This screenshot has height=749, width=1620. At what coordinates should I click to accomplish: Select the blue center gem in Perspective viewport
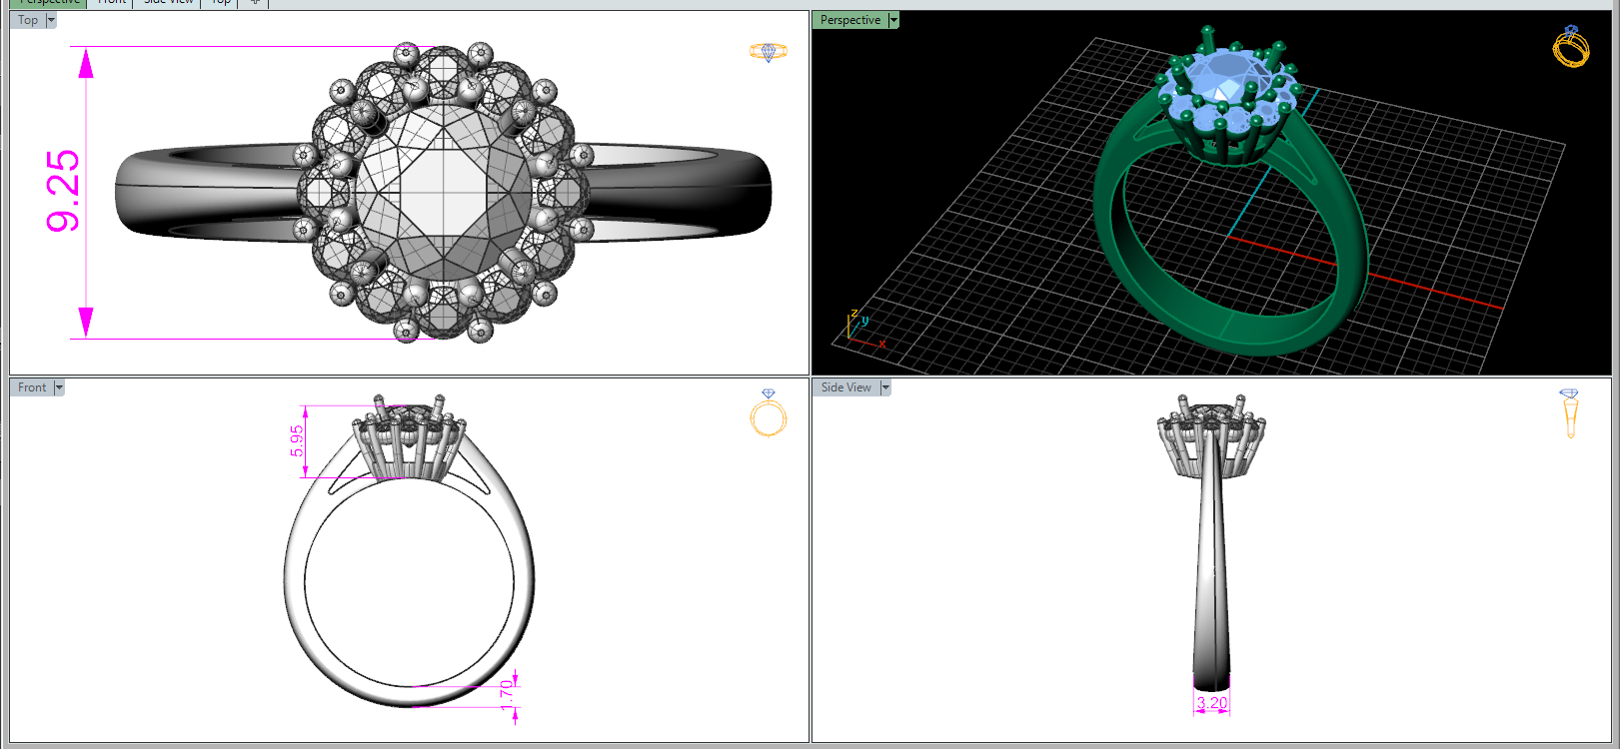(1228, 78)
